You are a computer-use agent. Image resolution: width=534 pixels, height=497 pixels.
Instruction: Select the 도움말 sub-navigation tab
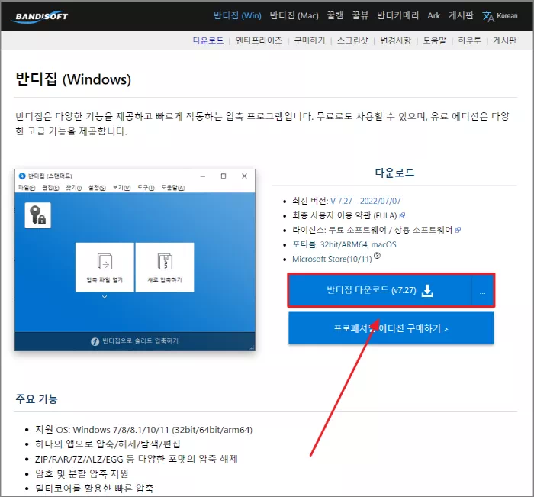pos(435,40)
